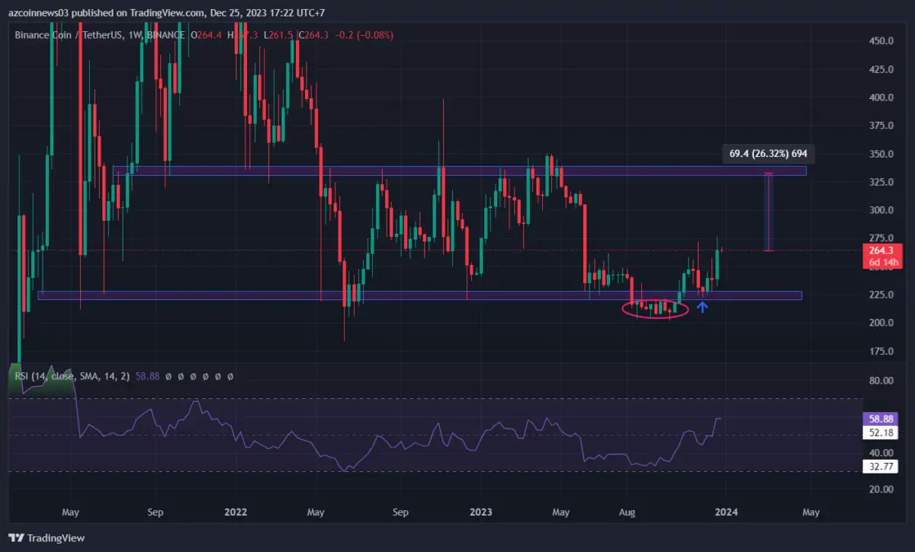This screenshot has height=552, width=915.
Task: Click the 400.0 price axis label
Action: click(x=881, y=97)
